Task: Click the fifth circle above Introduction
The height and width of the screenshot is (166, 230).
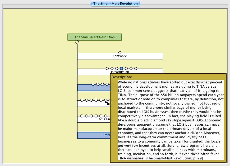Action: (126, 69)
